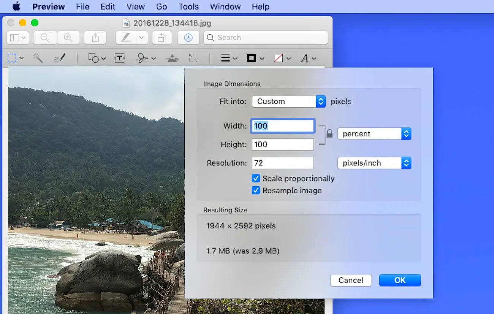Image resolution: width=494 pixels, height=314 pixels.
Task: Click the Adjust Color prism icon
Action: (x=173, y=58)
